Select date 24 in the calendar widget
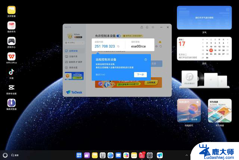 pos(211,54)
